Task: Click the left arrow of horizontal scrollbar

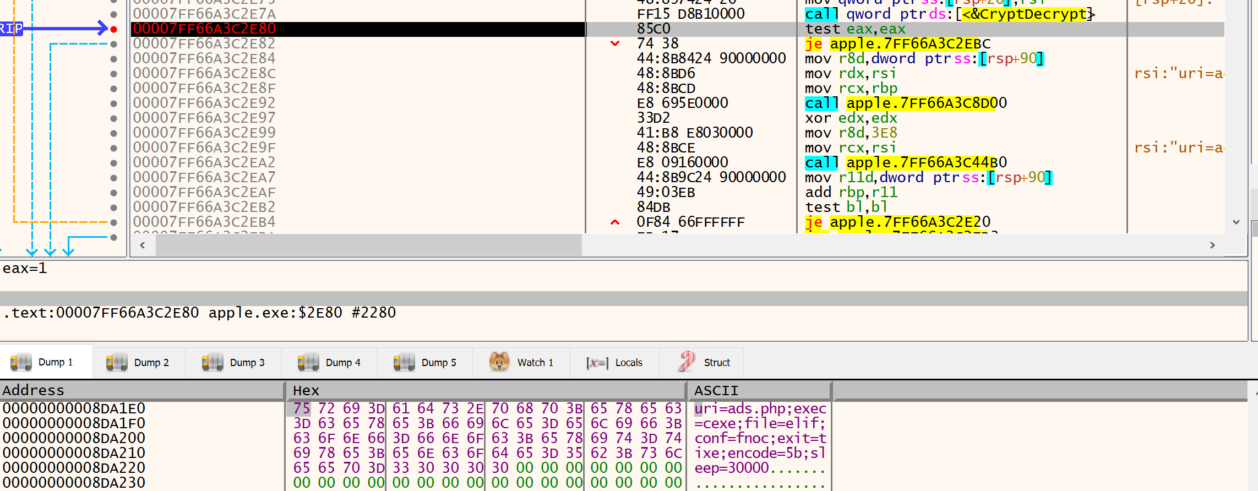Action: coord(143,245)
